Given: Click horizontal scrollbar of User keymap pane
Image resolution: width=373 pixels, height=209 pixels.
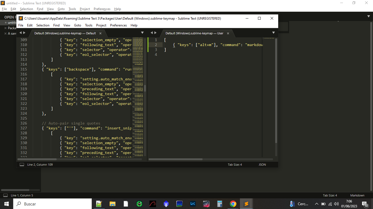Looking at the screenshot, I should click(175, 159).
